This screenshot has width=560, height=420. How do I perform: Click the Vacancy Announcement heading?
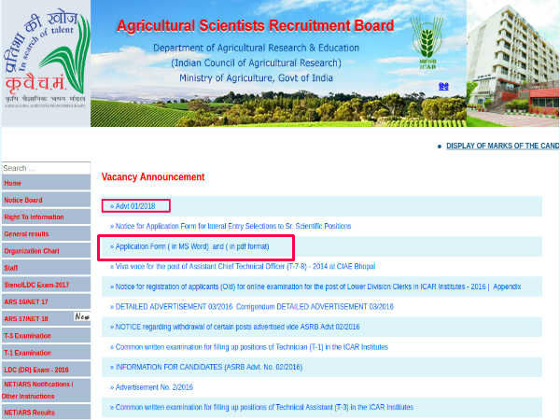[x=153, y=176]
